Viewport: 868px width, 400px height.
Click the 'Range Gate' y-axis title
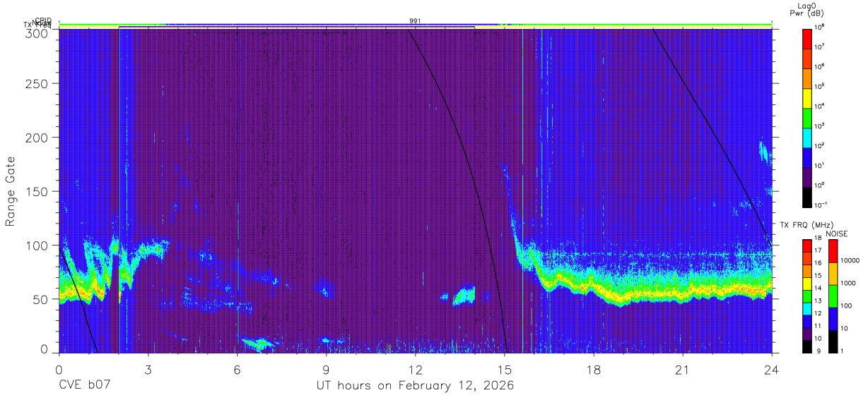pos(11,190)
